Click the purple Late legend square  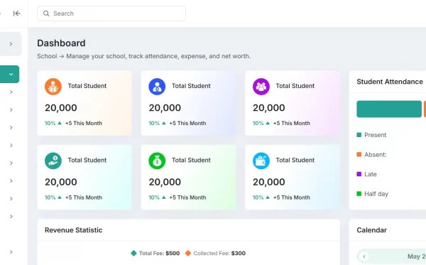(359, 174)
